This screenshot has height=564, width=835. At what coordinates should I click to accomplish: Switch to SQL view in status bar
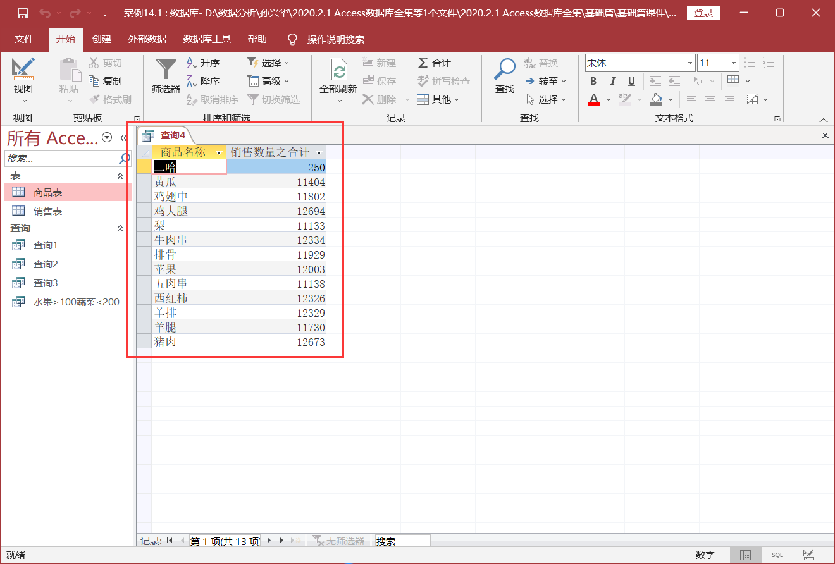[x=777, y=555]
